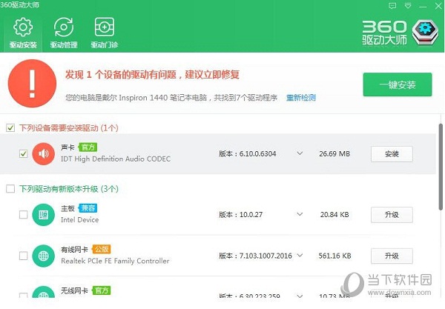Viewport: 445px width, 309px height.
Task: Click 安装 button for the IDT audio driver
Action: 392,154
